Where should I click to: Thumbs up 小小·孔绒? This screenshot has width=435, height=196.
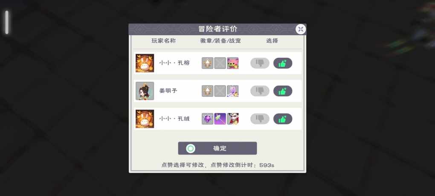pos(283,119)
